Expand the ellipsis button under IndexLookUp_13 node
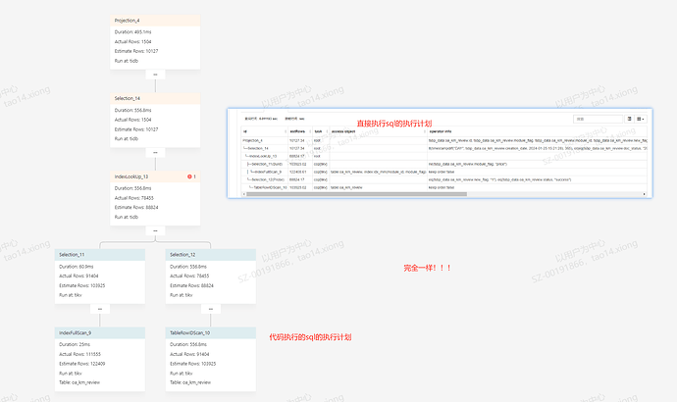The width and height of the screenshot is (677, 402). pyautogui.click(x=155, y=230)
